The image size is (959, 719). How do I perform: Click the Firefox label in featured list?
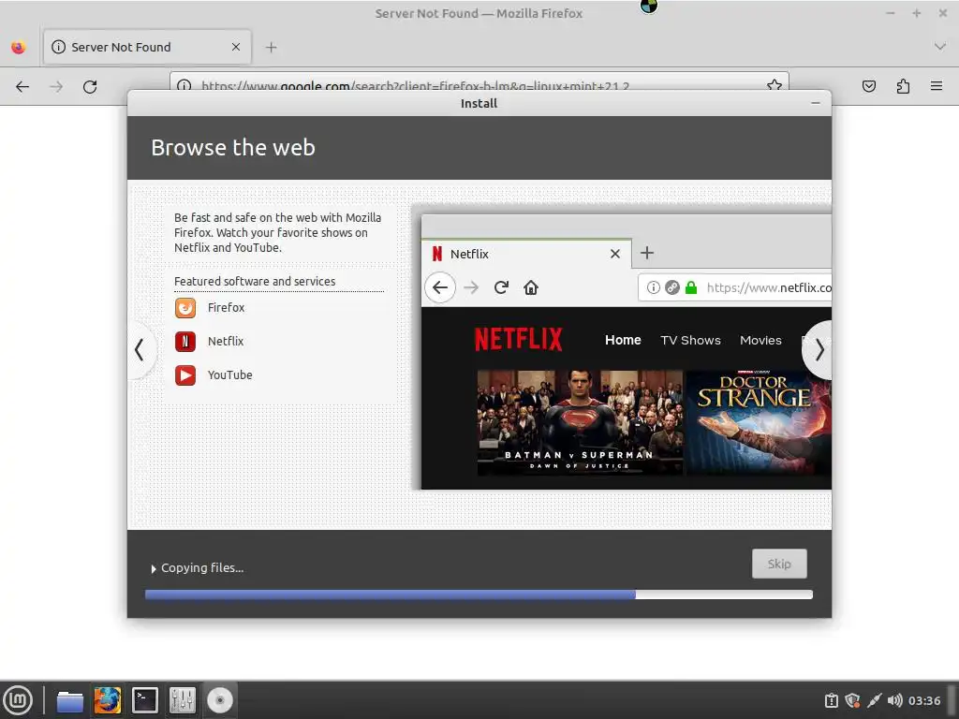pyautogui.click(x=226, y=307)
